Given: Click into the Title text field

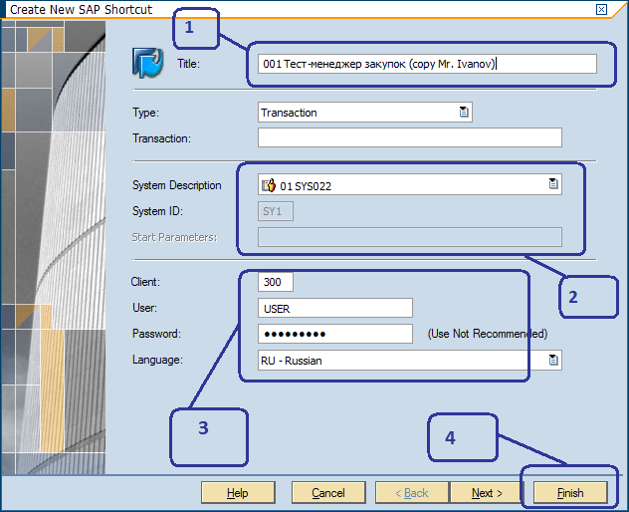Looking at the screenshot, I should (426, 64).
